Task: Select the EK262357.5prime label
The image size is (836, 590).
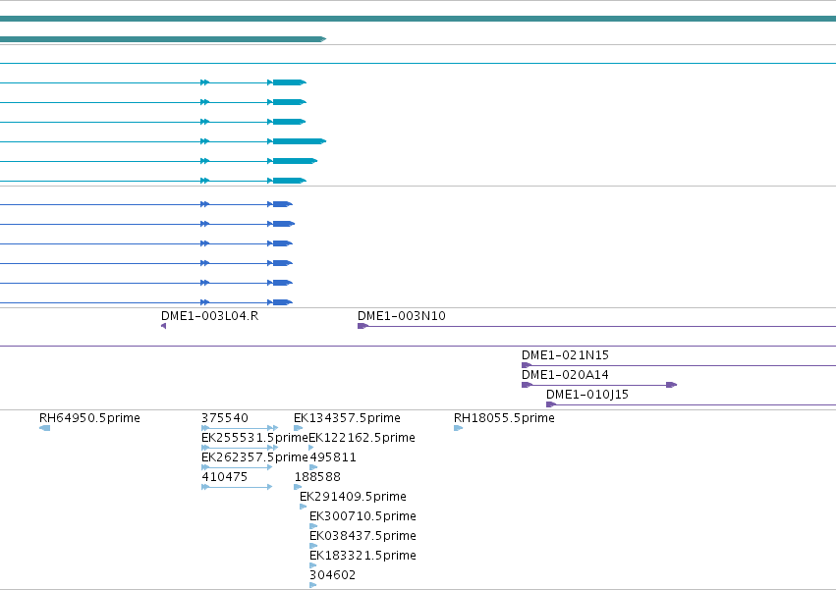Action: [x=254, y=457]
